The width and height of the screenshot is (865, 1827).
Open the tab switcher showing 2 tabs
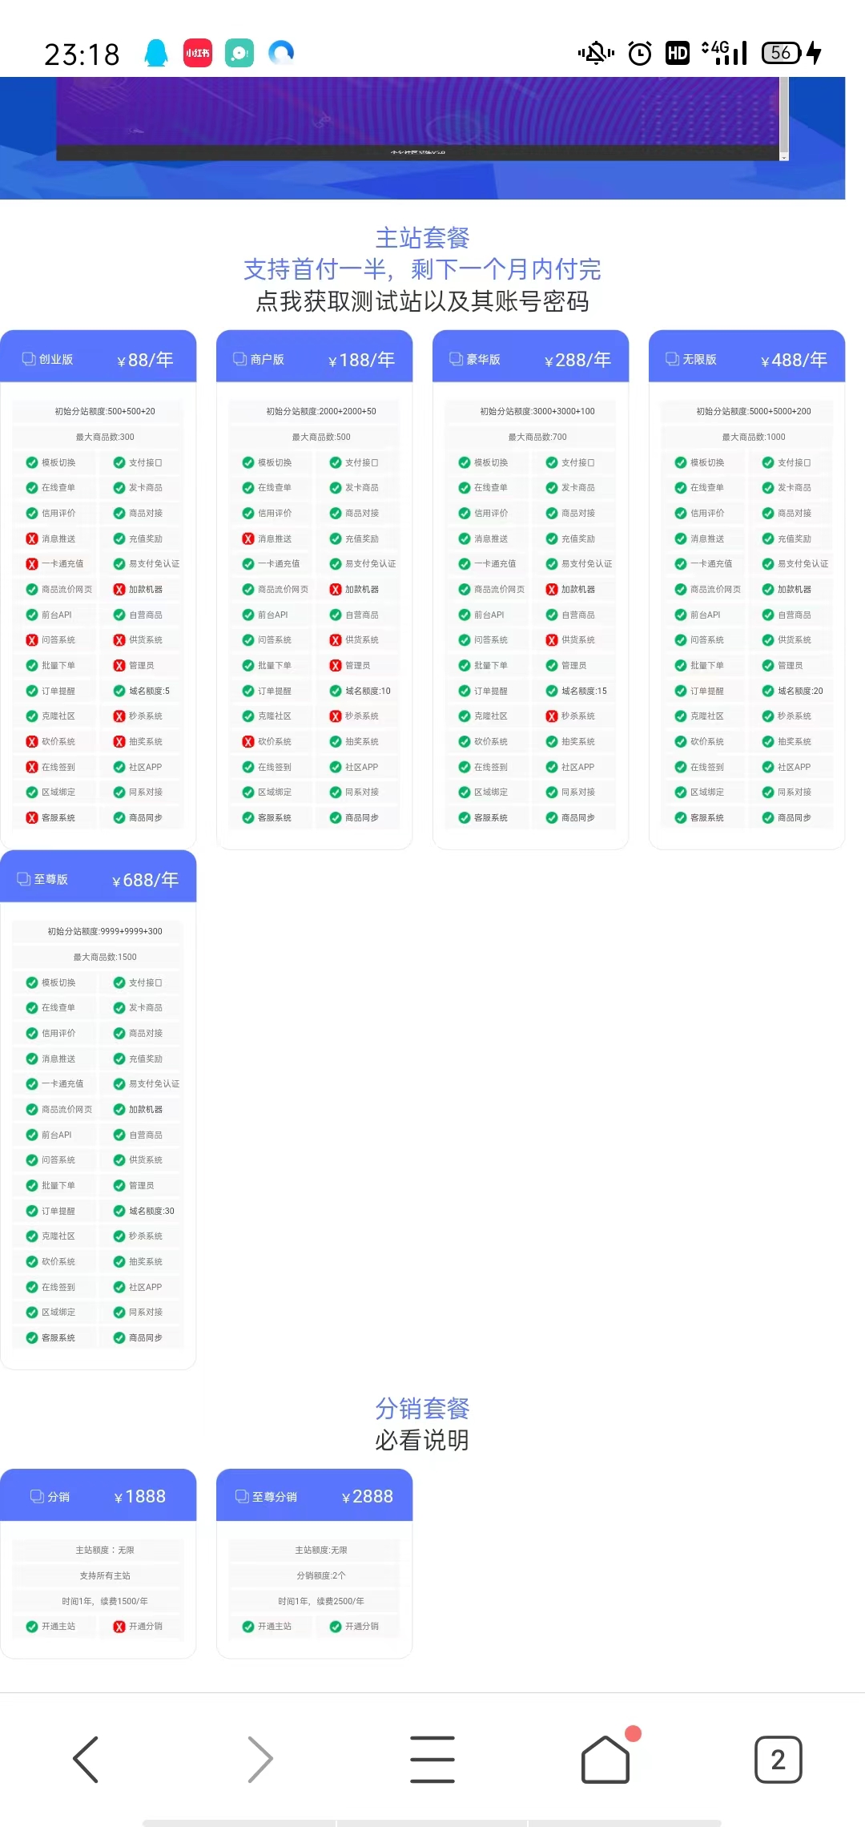(x=778, y=1759)
